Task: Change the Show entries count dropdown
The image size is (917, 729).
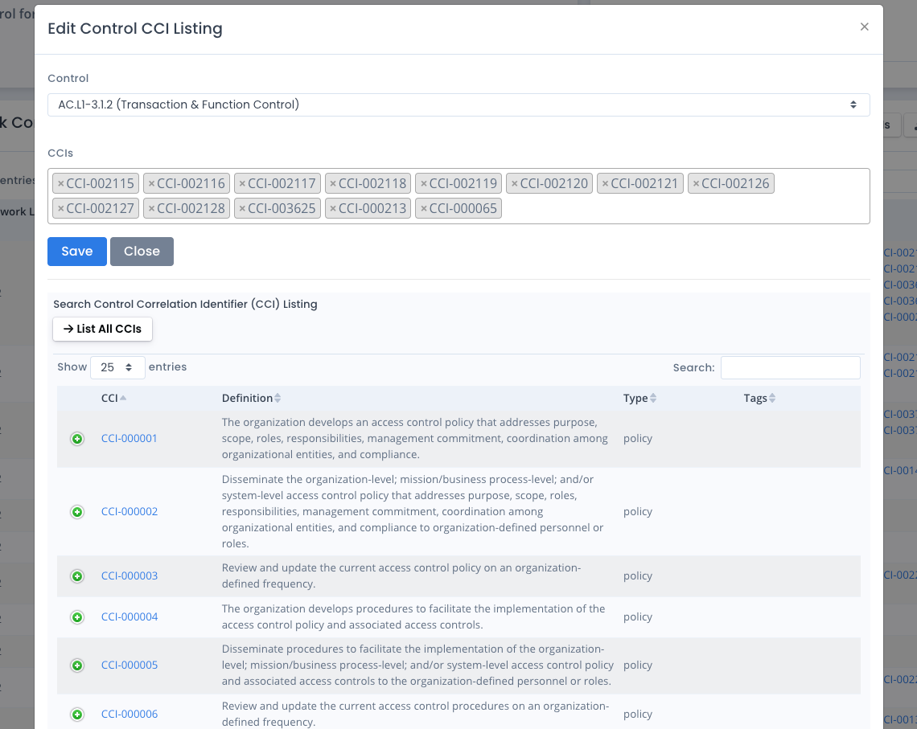Action: pyautogui.click(x=117, y=367)
